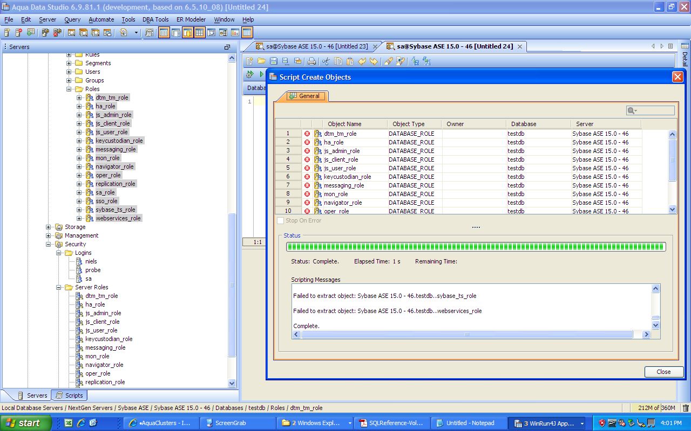Click the scissors cut icon in editor toolbar
This screenshot has width=691, height=431.
click(x=326, y=61)
